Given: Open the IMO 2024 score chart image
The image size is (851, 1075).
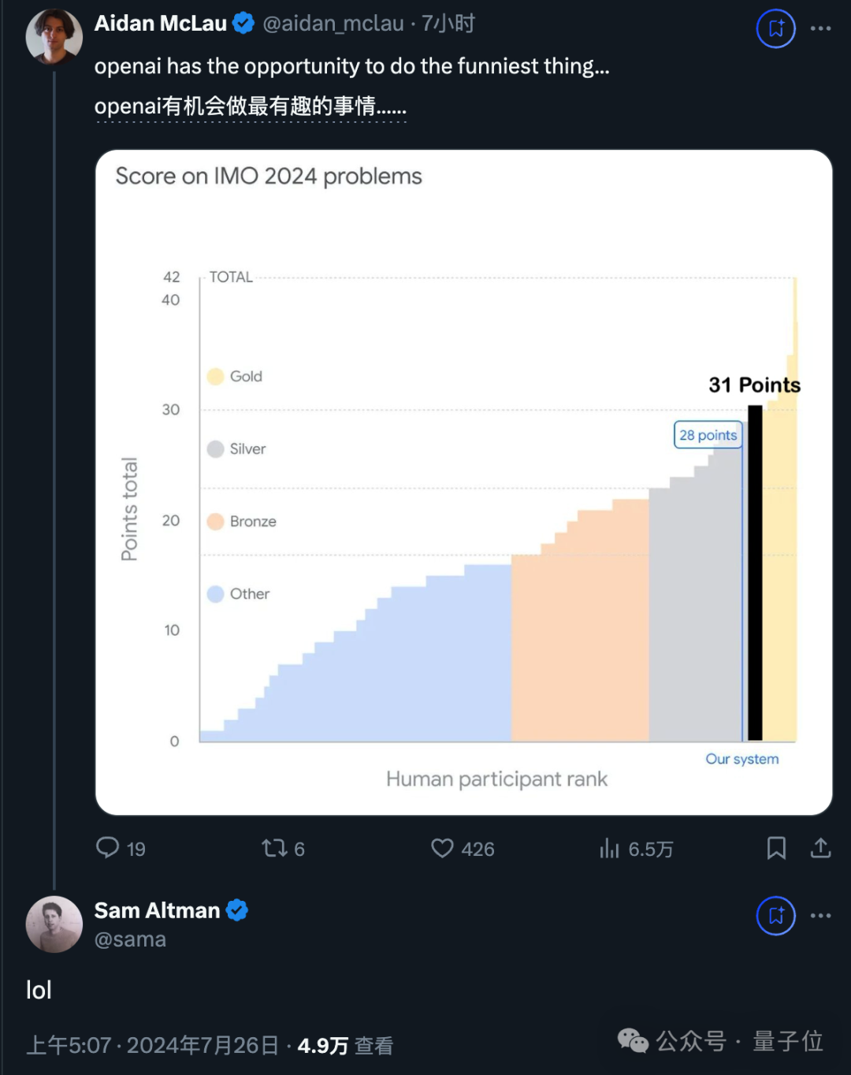Looking at the screenshot, I should pyautogui.click(x=463, y=482).
